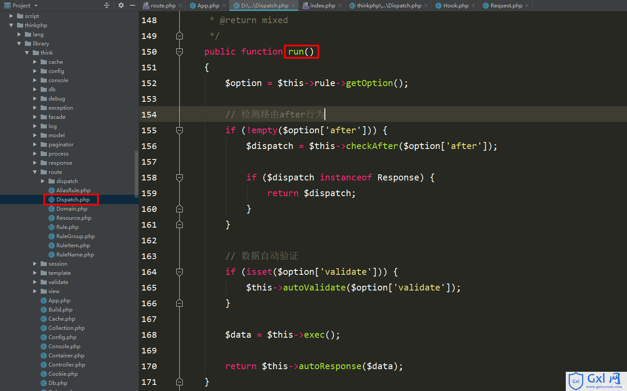This screenshot has width=627, height=391.
Task: Click the Container.php class icon
Action: click(x=44, y=355)
